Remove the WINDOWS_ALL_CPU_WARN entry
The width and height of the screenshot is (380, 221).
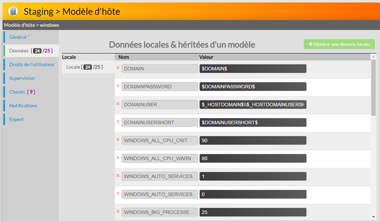[118, 158]
